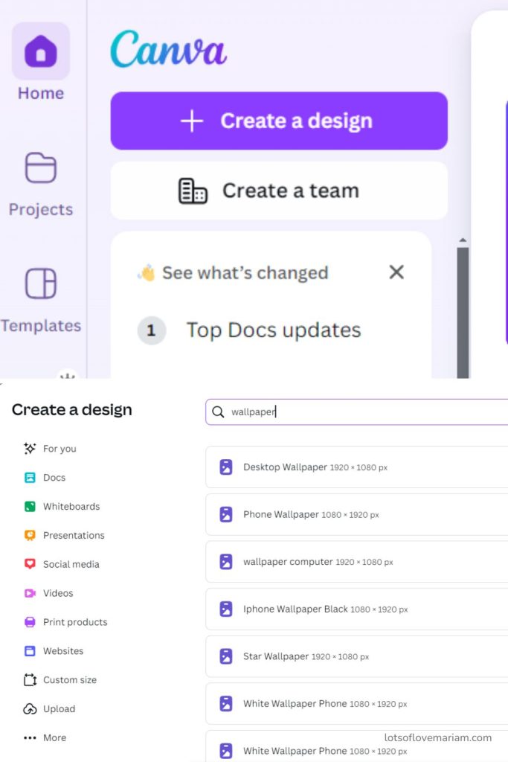The height and width of the screenshot is (762, 508).
Task: Click the plus icon on Create a design
Action: click(192, 121)
